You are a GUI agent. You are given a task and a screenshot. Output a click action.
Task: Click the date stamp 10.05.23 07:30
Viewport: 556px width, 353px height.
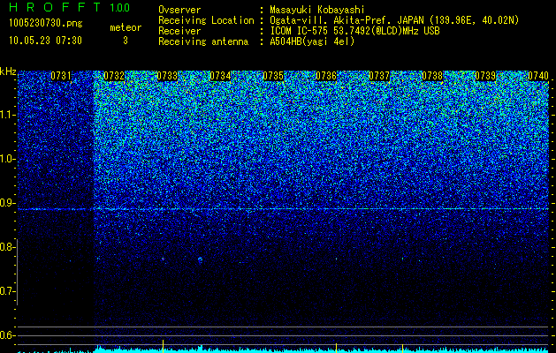(45, 41)
